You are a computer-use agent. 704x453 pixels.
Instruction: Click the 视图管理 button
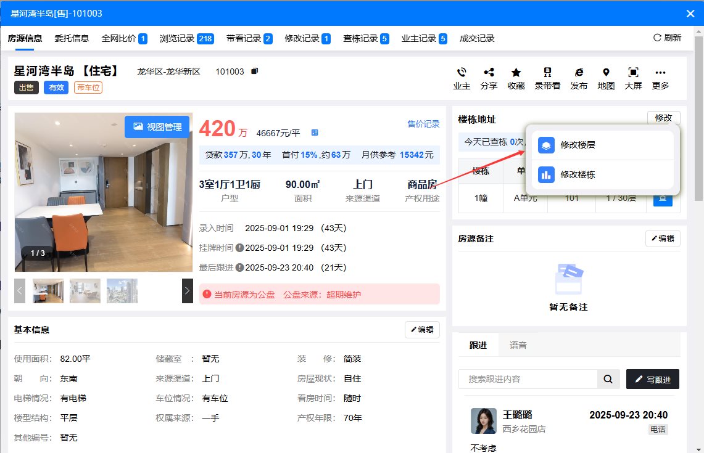157,127
